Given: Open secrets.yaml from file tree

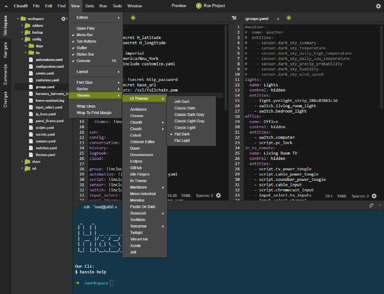Looking at the screenshot, I should click(x=45, y=135).
